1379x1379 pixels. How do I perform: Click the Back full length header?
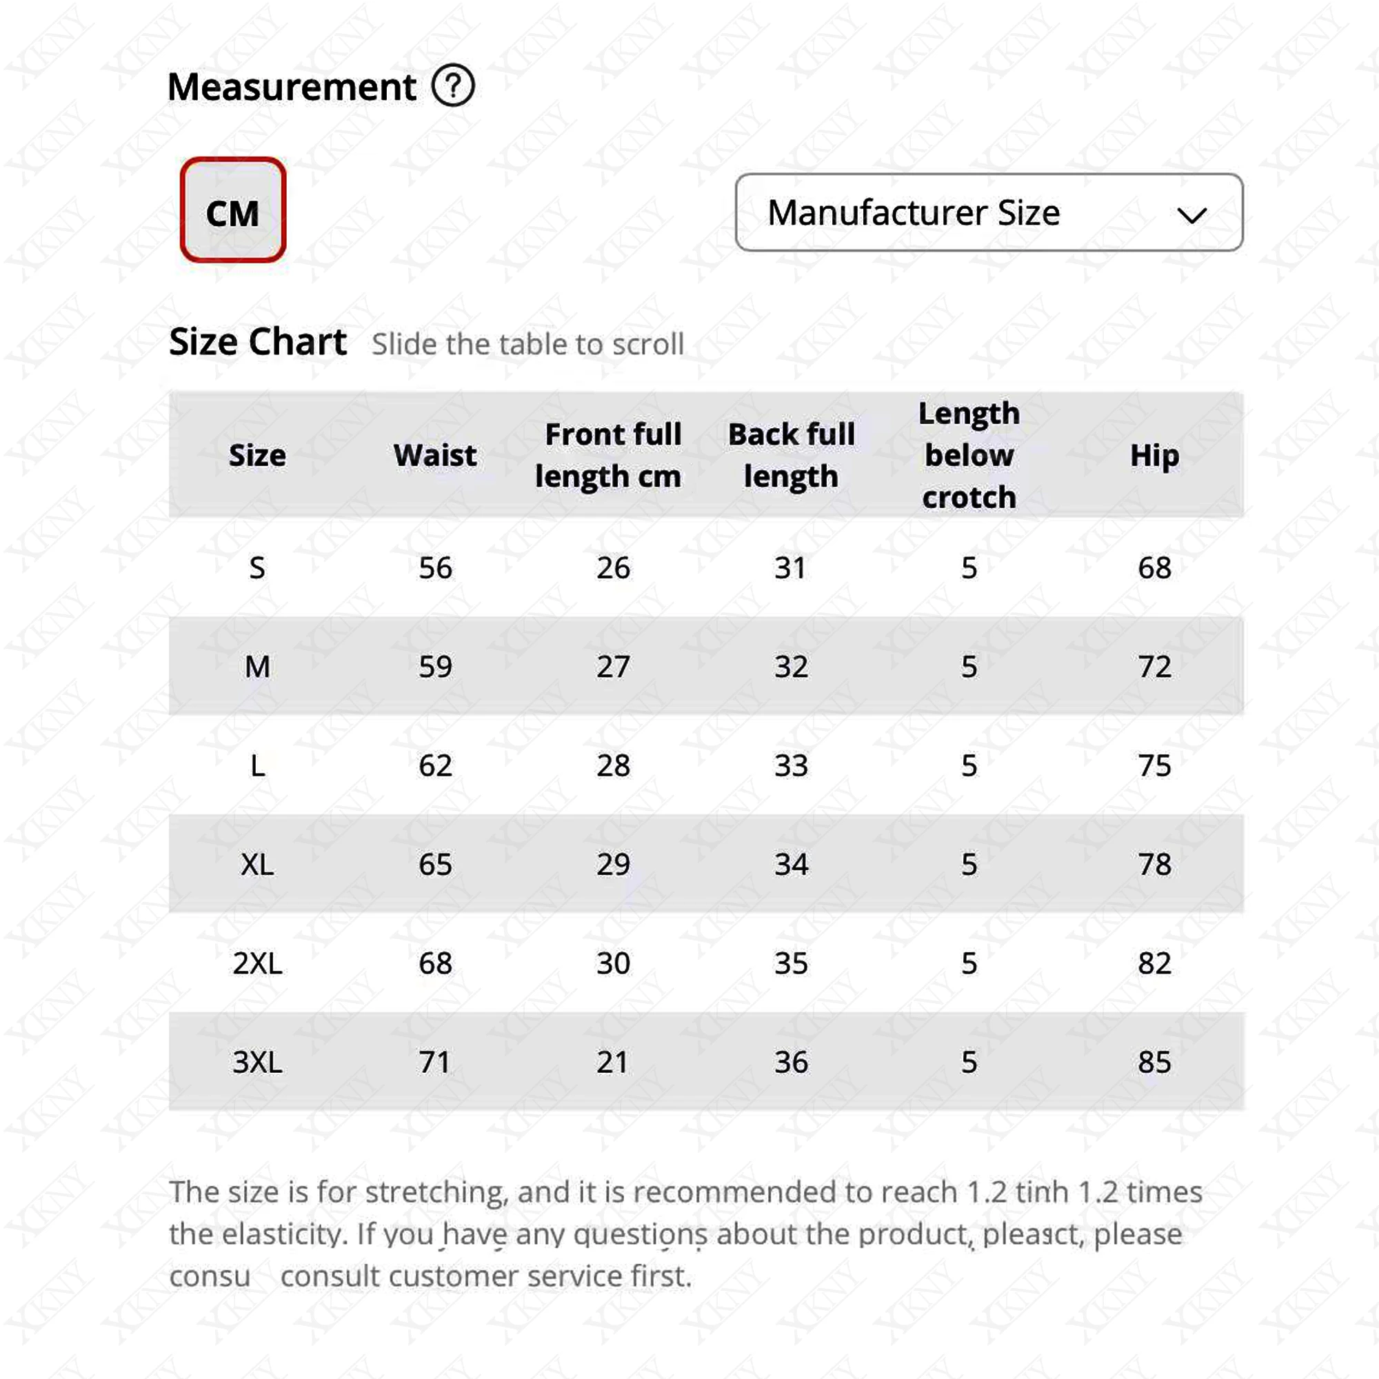[791, 454]
